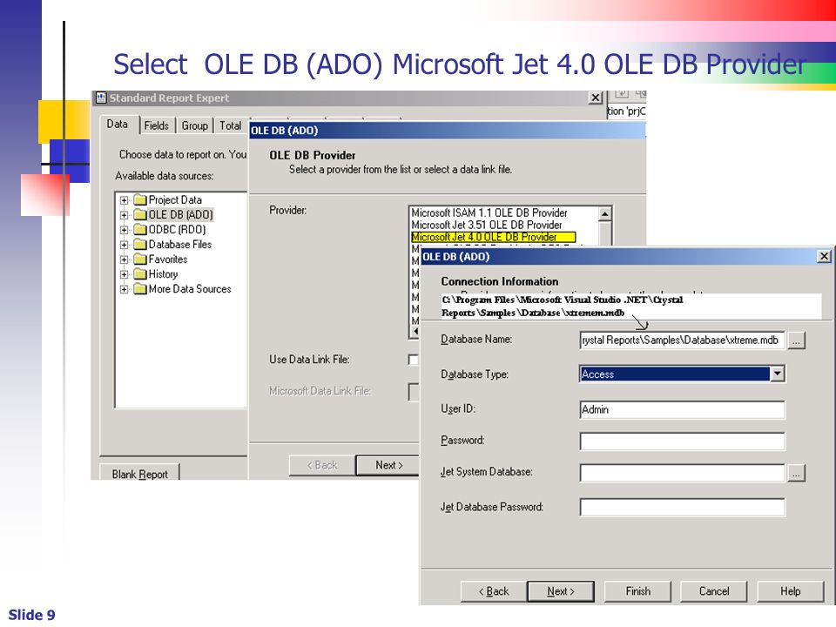The height and width of the screenshot is (627, 836).
Task: Click the Help button
Action: [790, 591]
